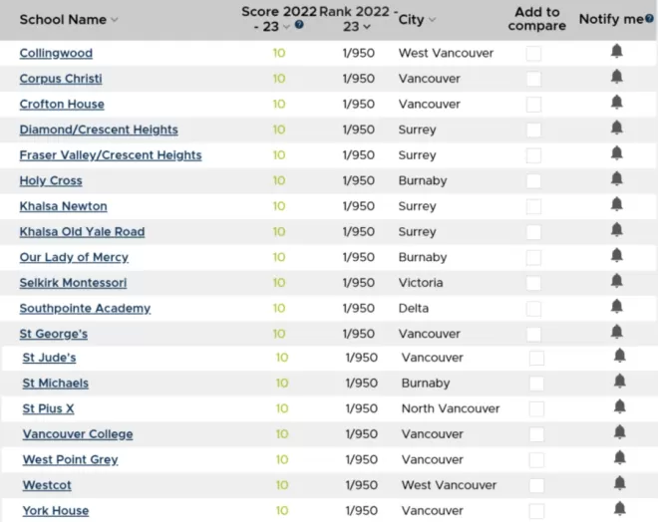The width and height of the screenshot is (658, 522).
Task: Click the notify bell for Khalsa Old Yale Road
Action: click(616, 230)
